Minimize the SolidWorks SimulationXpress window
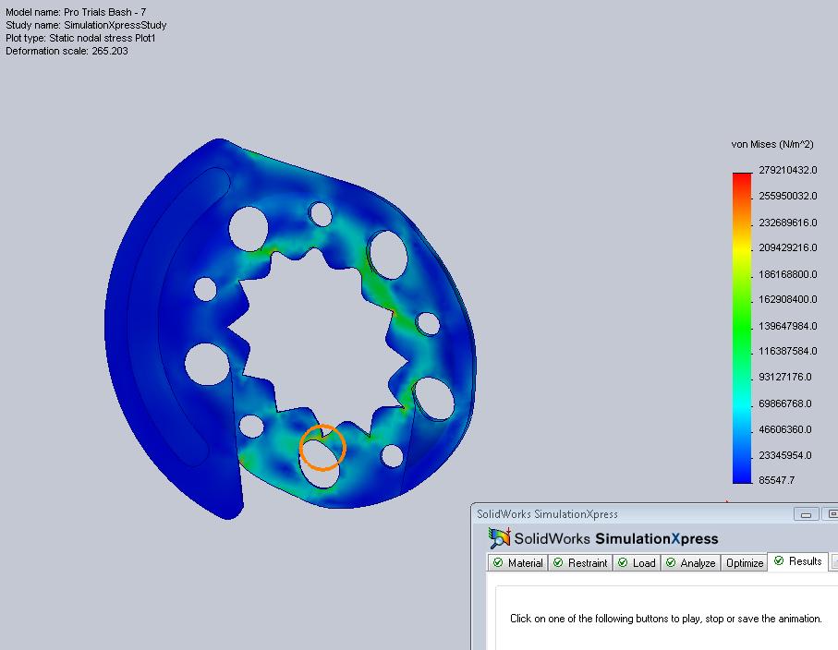838x650 pixels. (x=806, y=514)
